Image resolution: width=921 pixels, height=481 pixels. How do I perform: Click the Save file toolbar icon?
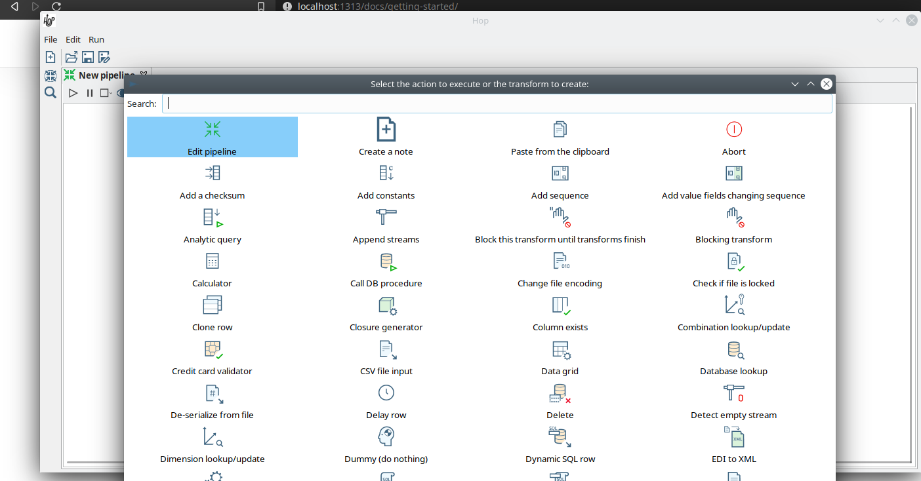[87, 57]
